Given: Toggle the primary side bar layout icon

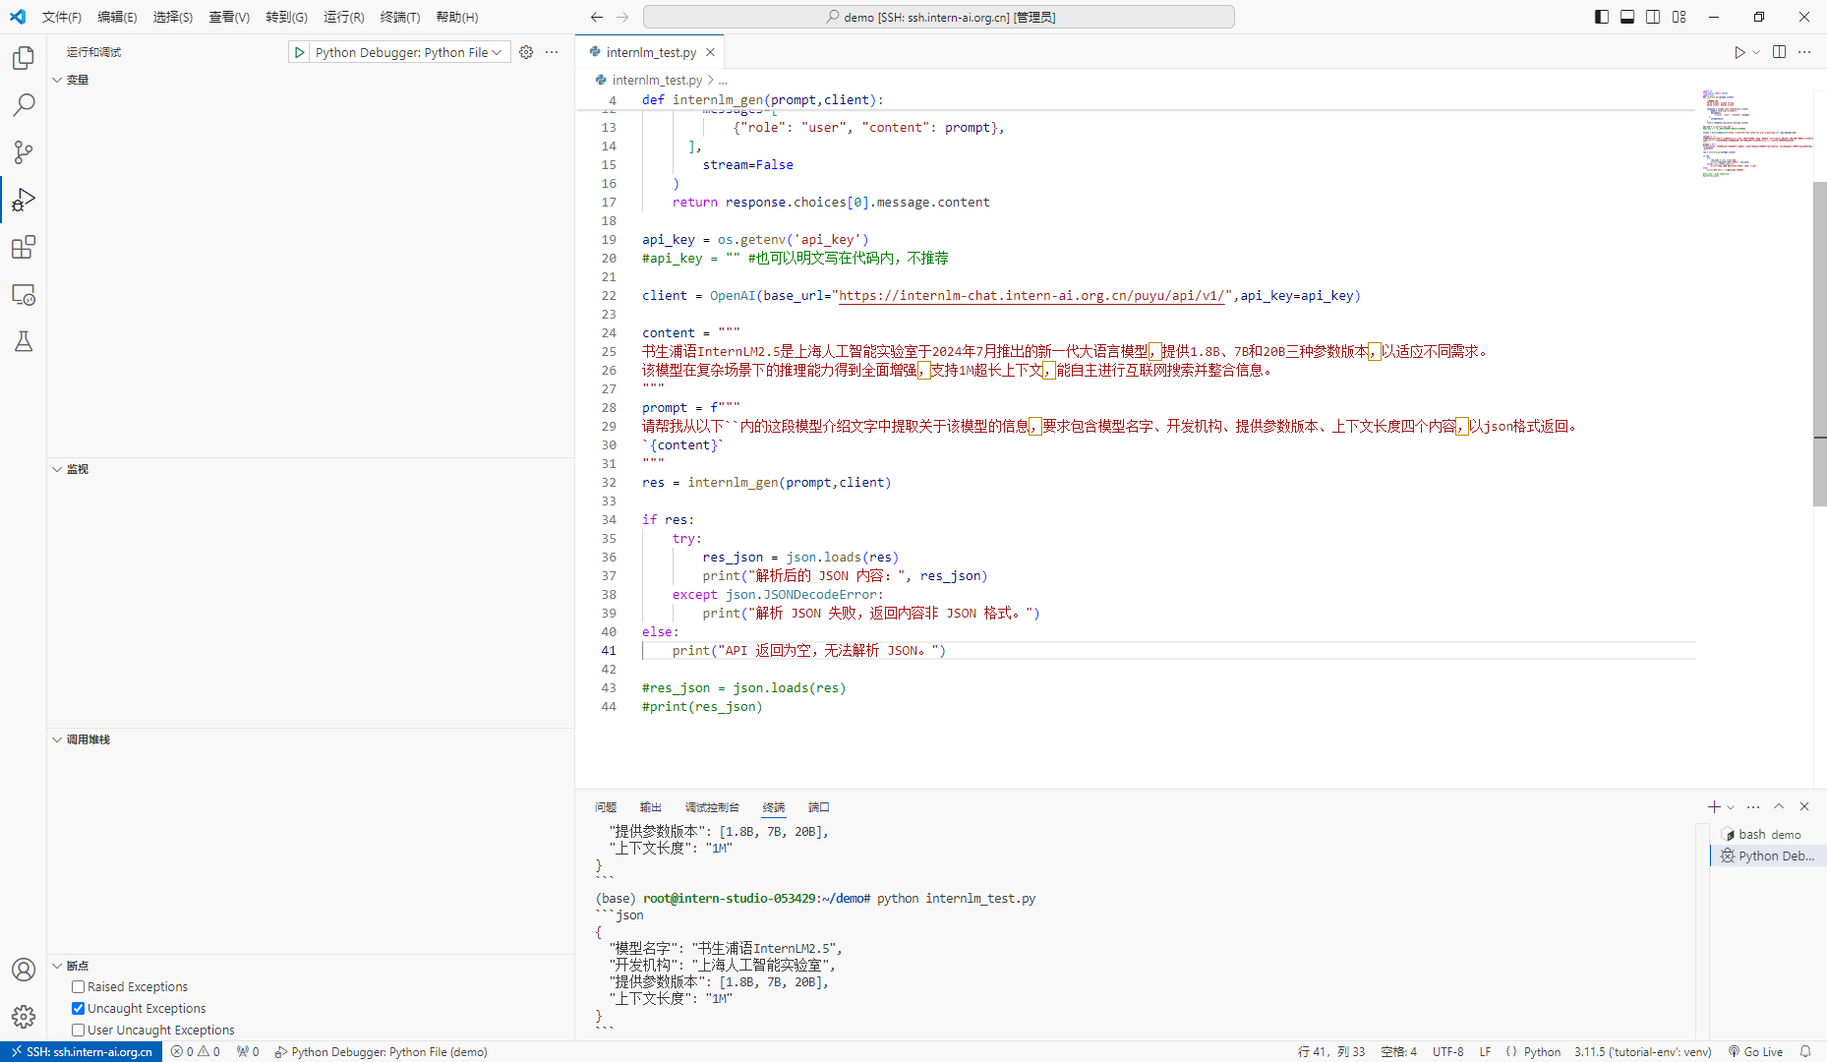Looking at the screenshot, I should 1602,17.
